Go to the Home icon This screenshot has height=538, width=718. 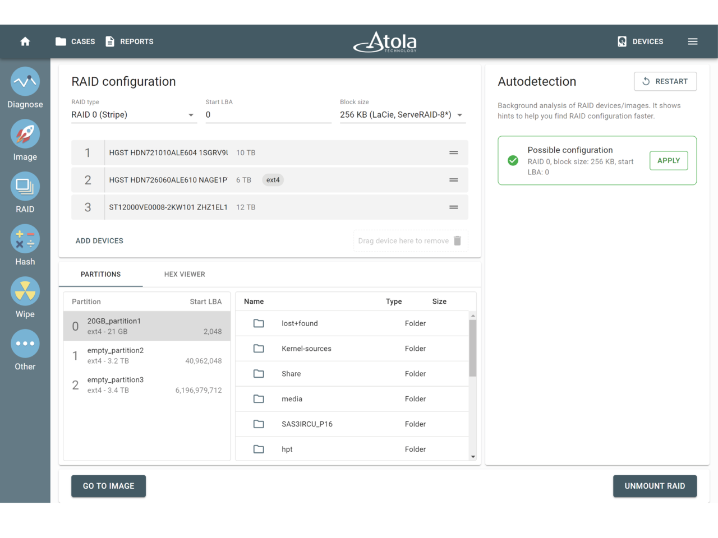pyautogui.click(x=25, y=41)
